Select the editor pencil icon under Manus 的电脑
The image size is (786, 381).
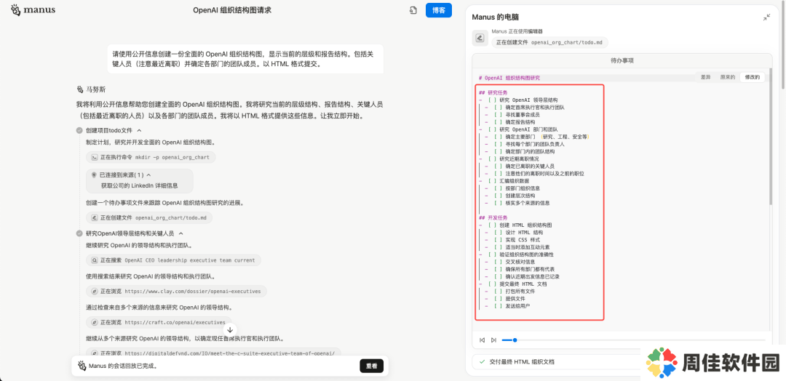pyautogui.click(x=480, y=38)
